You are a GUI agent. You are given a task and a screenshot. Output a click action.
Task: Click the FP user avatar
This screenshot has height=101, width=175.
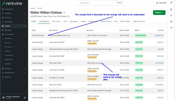[x=3, y=98]
